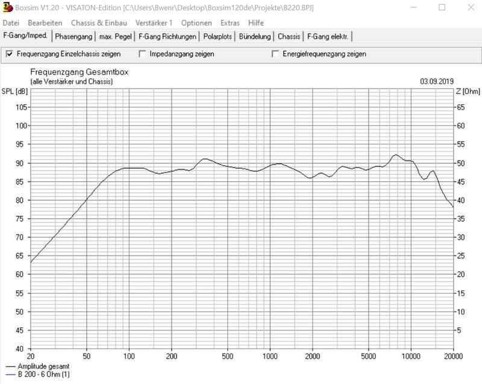This screenshot has height=384, width=482.
Task: Go to the F-Gang elektr. tab
Action: click(x=328, y=37)
